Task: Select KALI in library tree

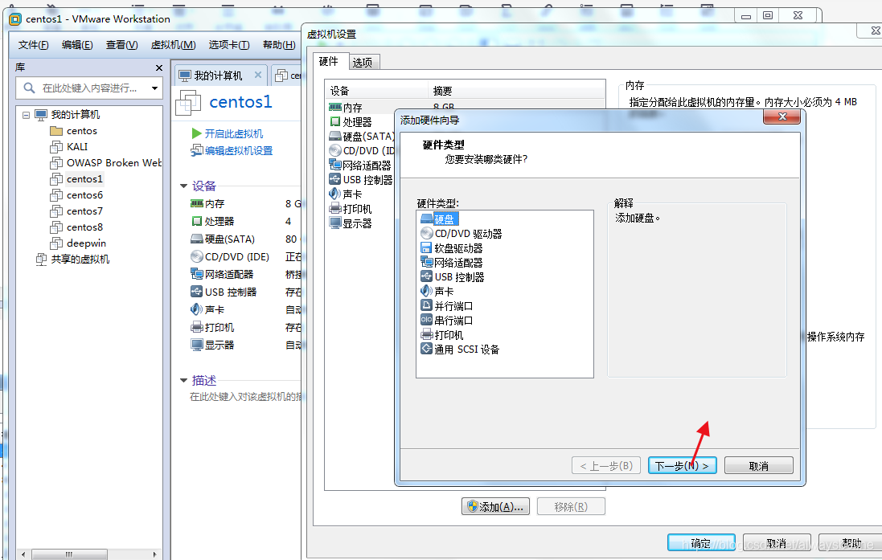Action: point(68,147)
